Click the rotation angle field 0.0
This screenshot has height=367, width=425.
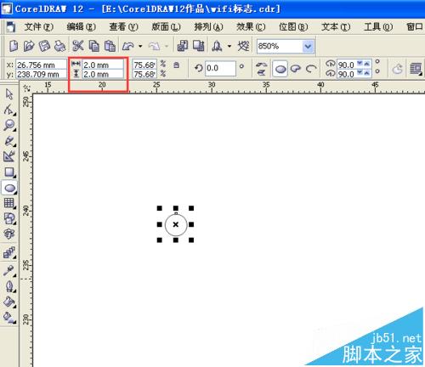(x=220, y=68)
